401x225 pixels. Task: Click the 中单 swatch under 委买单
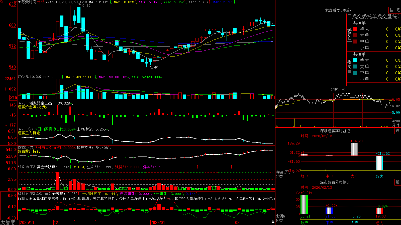tap(355, 41)
